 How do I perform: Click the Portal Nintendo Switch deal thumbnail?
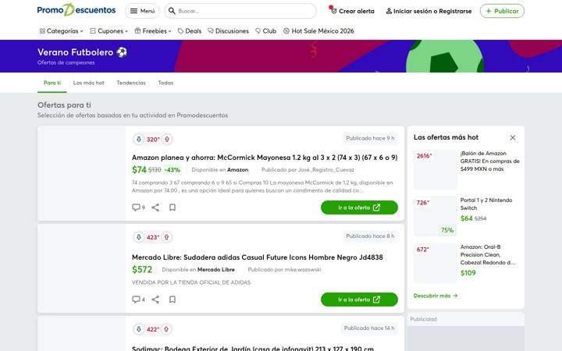(435, 216)
